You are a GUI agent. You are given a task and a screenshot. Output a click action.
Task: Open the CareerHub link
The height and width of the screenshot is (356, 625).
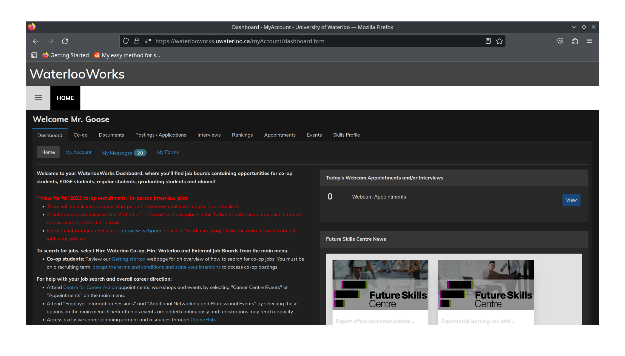[203, 320]
